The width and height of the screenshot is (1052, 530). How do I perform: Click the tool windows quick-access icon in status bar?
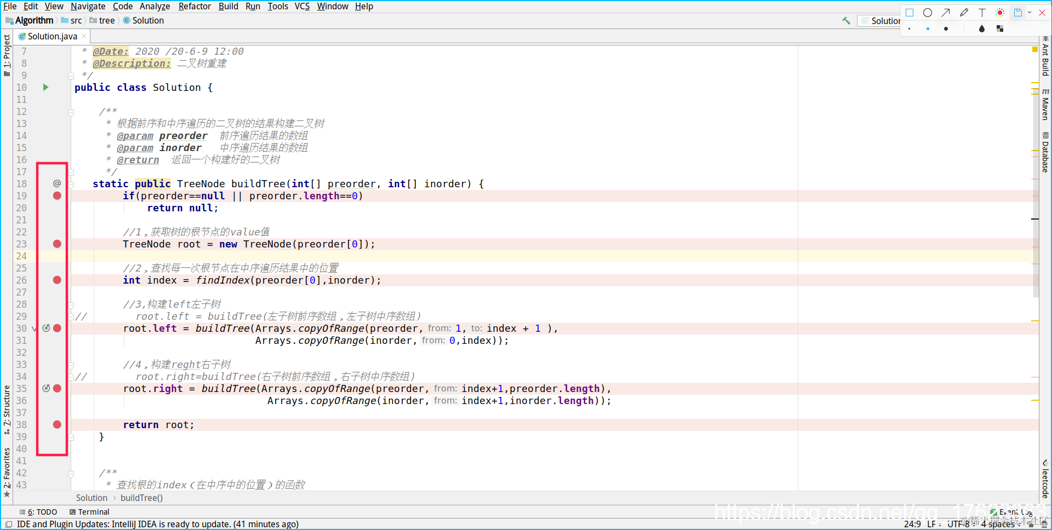pyautogui.click(x=8, y=524)
